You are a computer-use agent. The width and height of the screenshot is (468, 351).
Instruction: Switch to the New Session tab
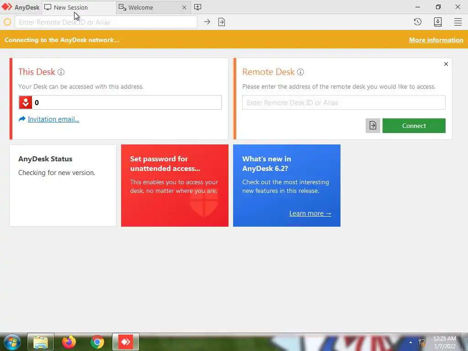79,7
